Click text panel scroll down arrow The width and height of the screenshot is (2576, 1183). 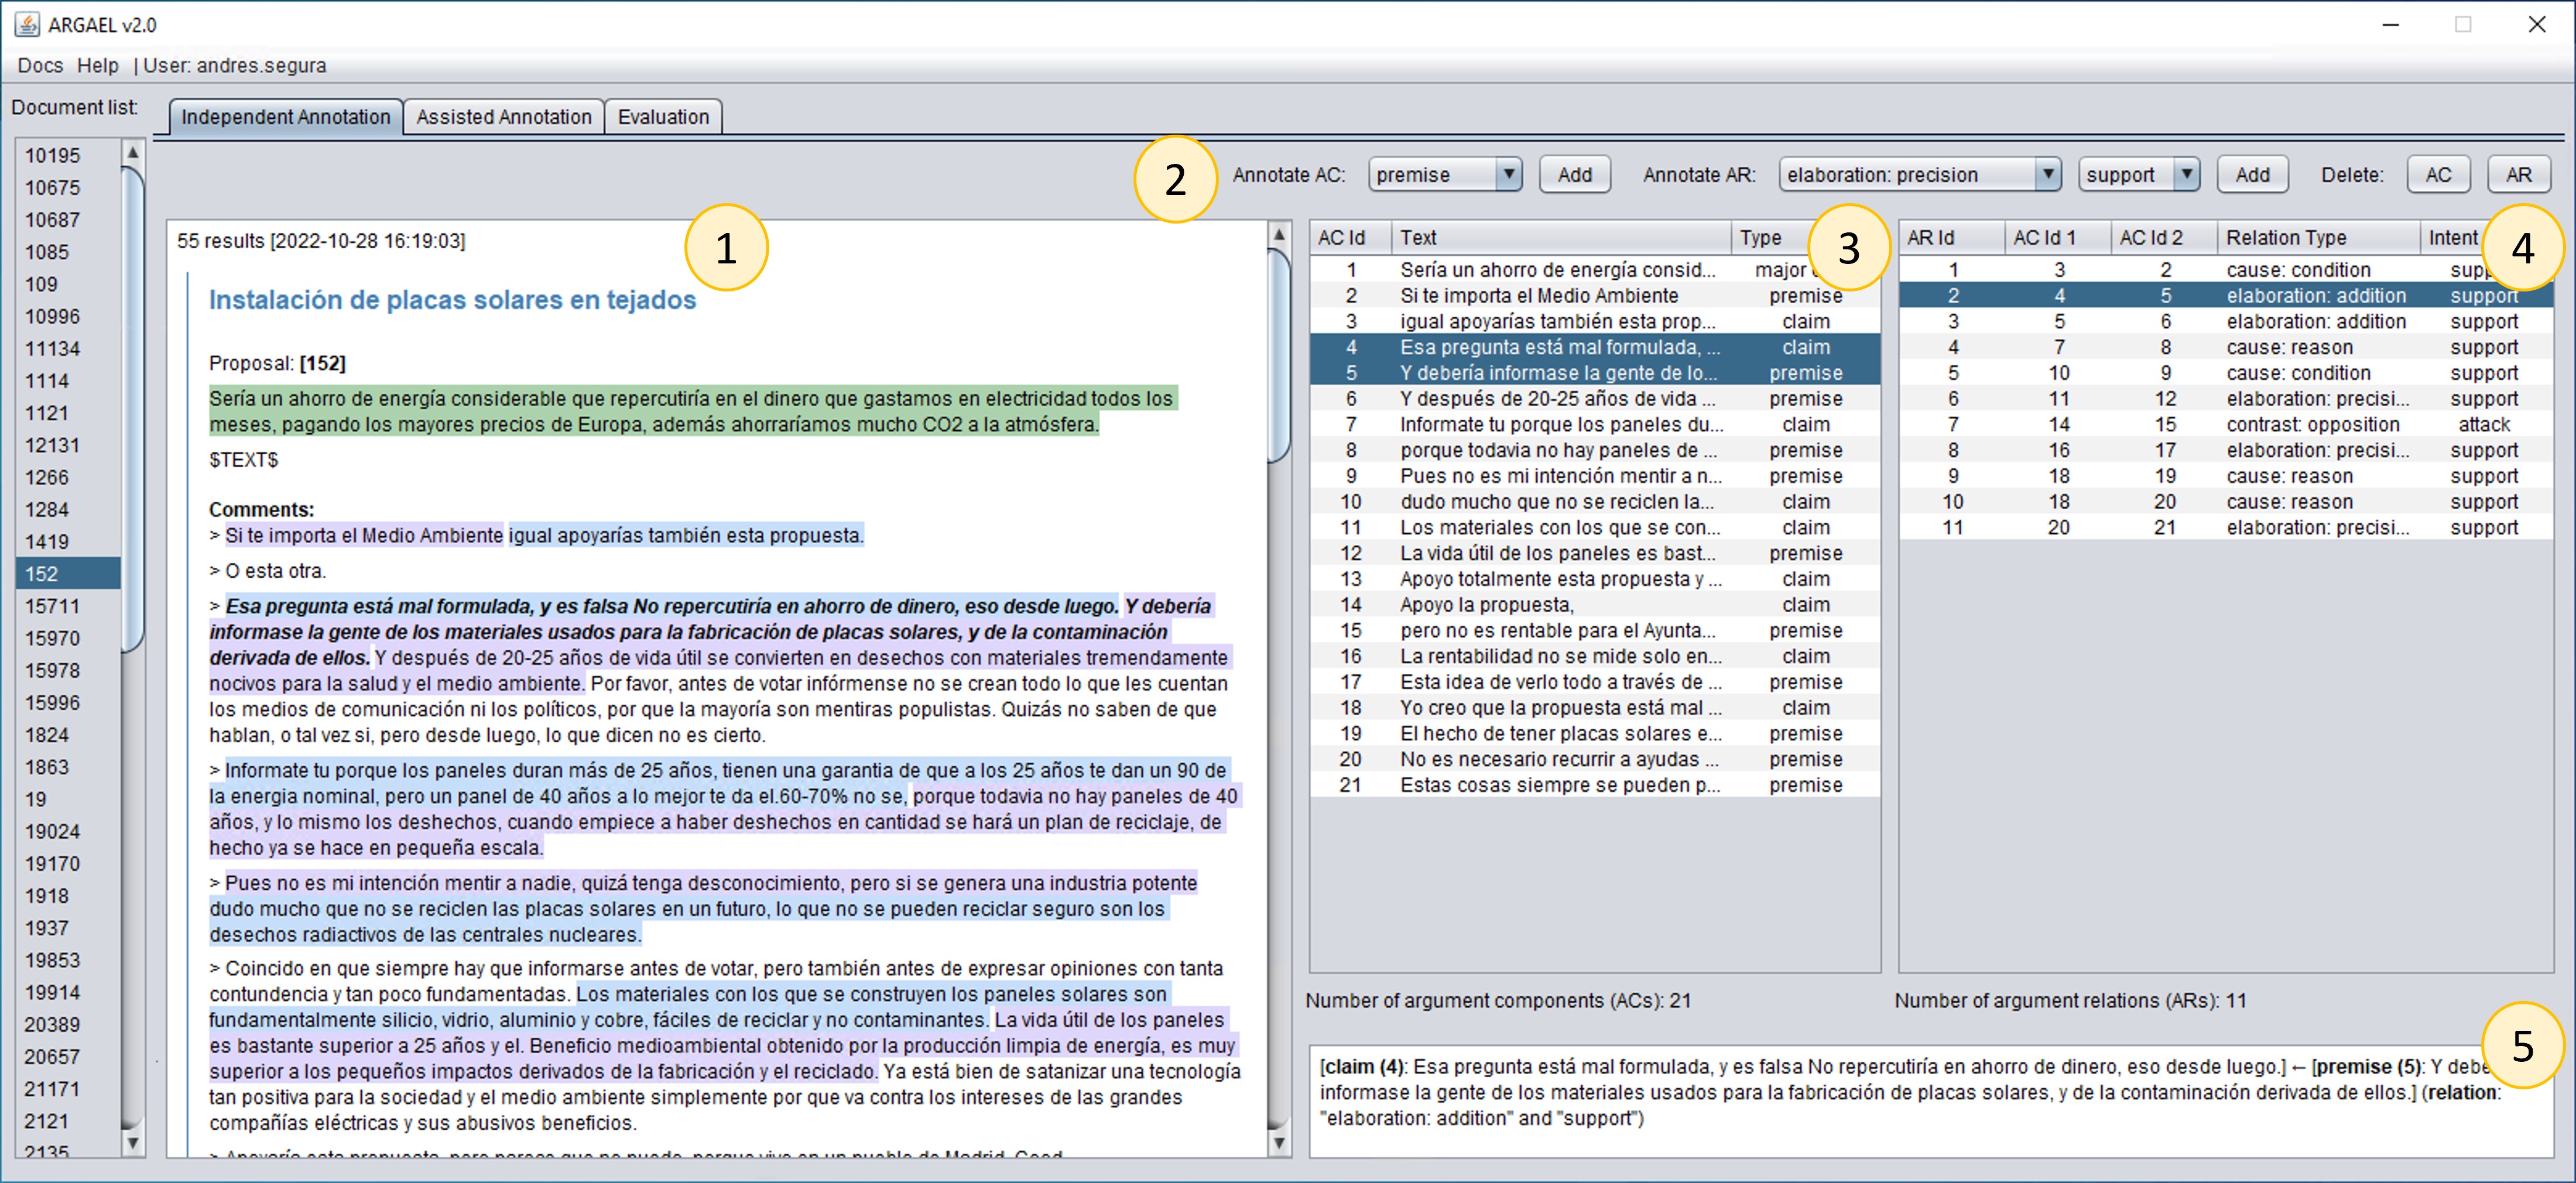pos(1279,1141)
